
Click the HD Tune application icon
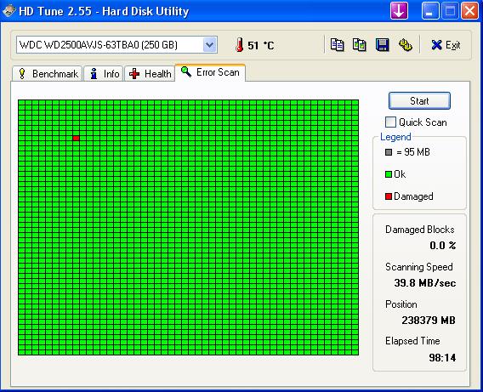[x=9, y=11]
